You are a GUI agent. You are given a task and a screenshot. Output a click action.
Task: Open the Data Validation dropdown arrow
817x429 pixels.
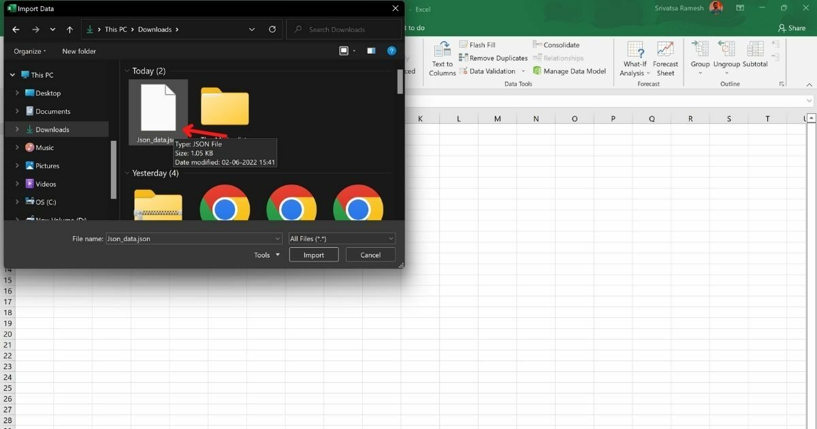(x=523, y=71)
